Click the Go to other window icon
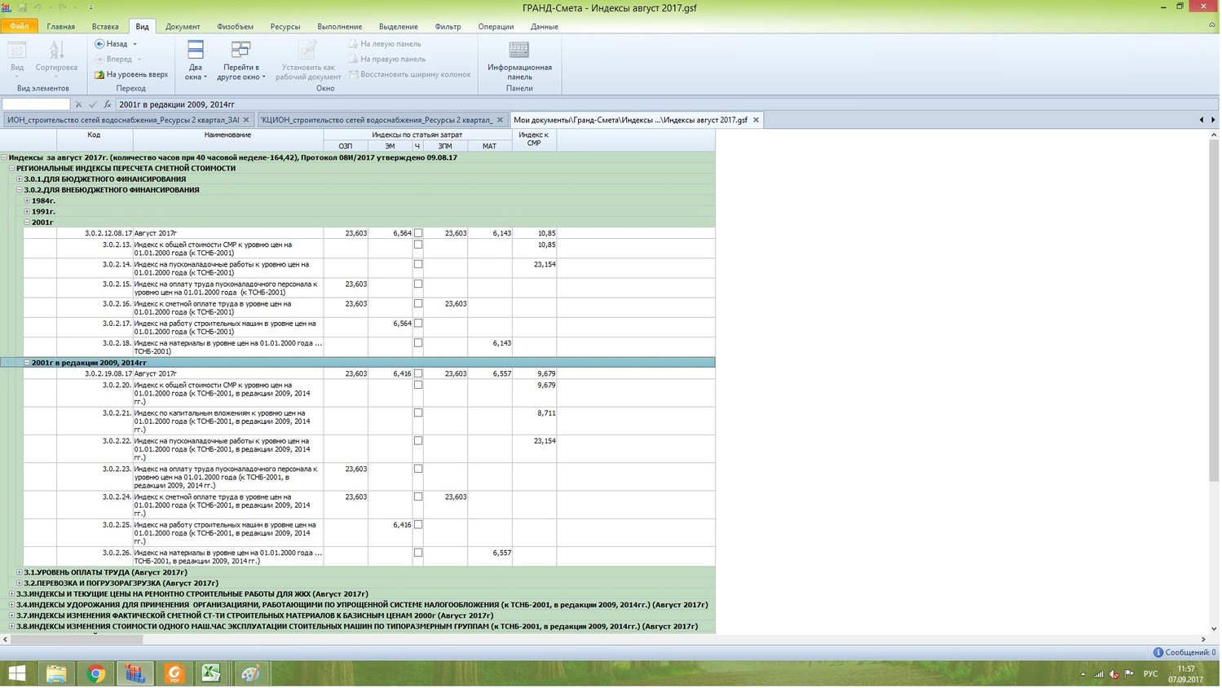The height and width of the screenshot is (688, 1222). [x=240, y=51]
